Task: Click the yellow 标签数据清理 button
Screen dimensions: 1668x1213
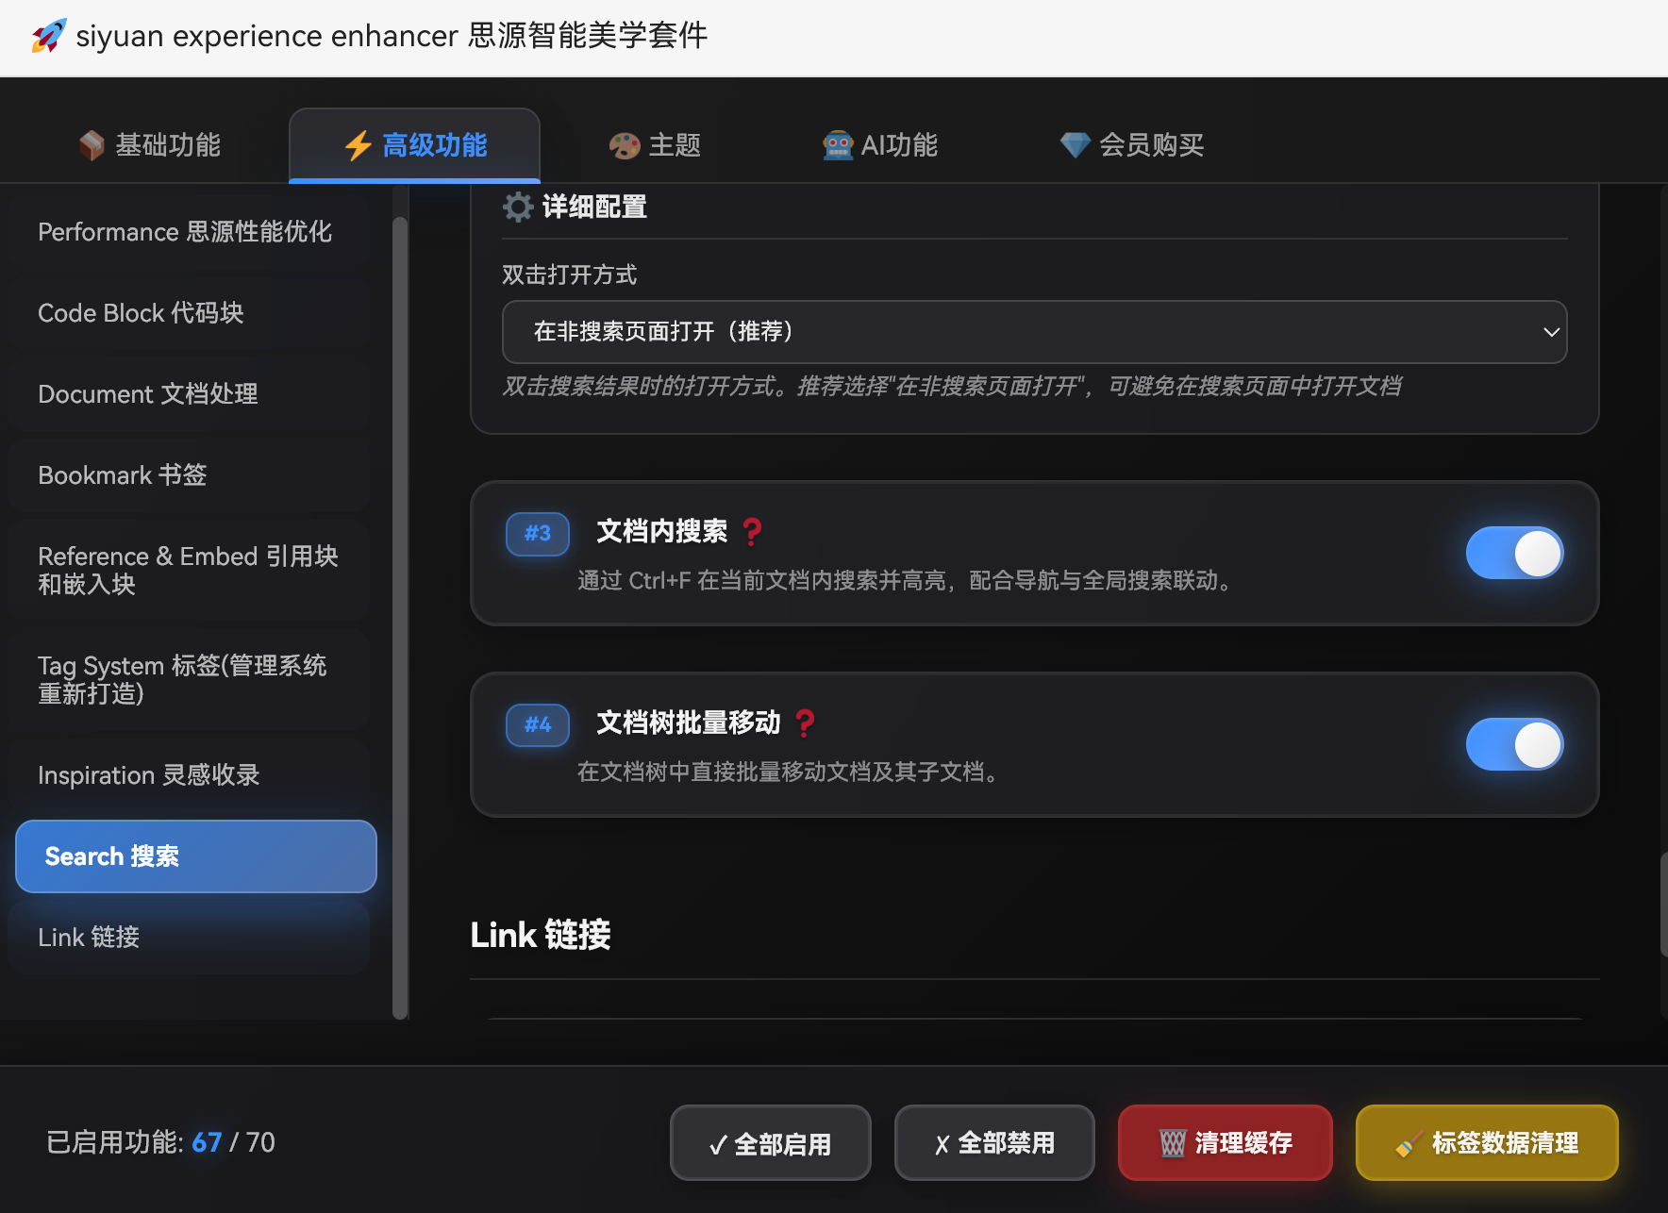Action: click(1487, 1143)
